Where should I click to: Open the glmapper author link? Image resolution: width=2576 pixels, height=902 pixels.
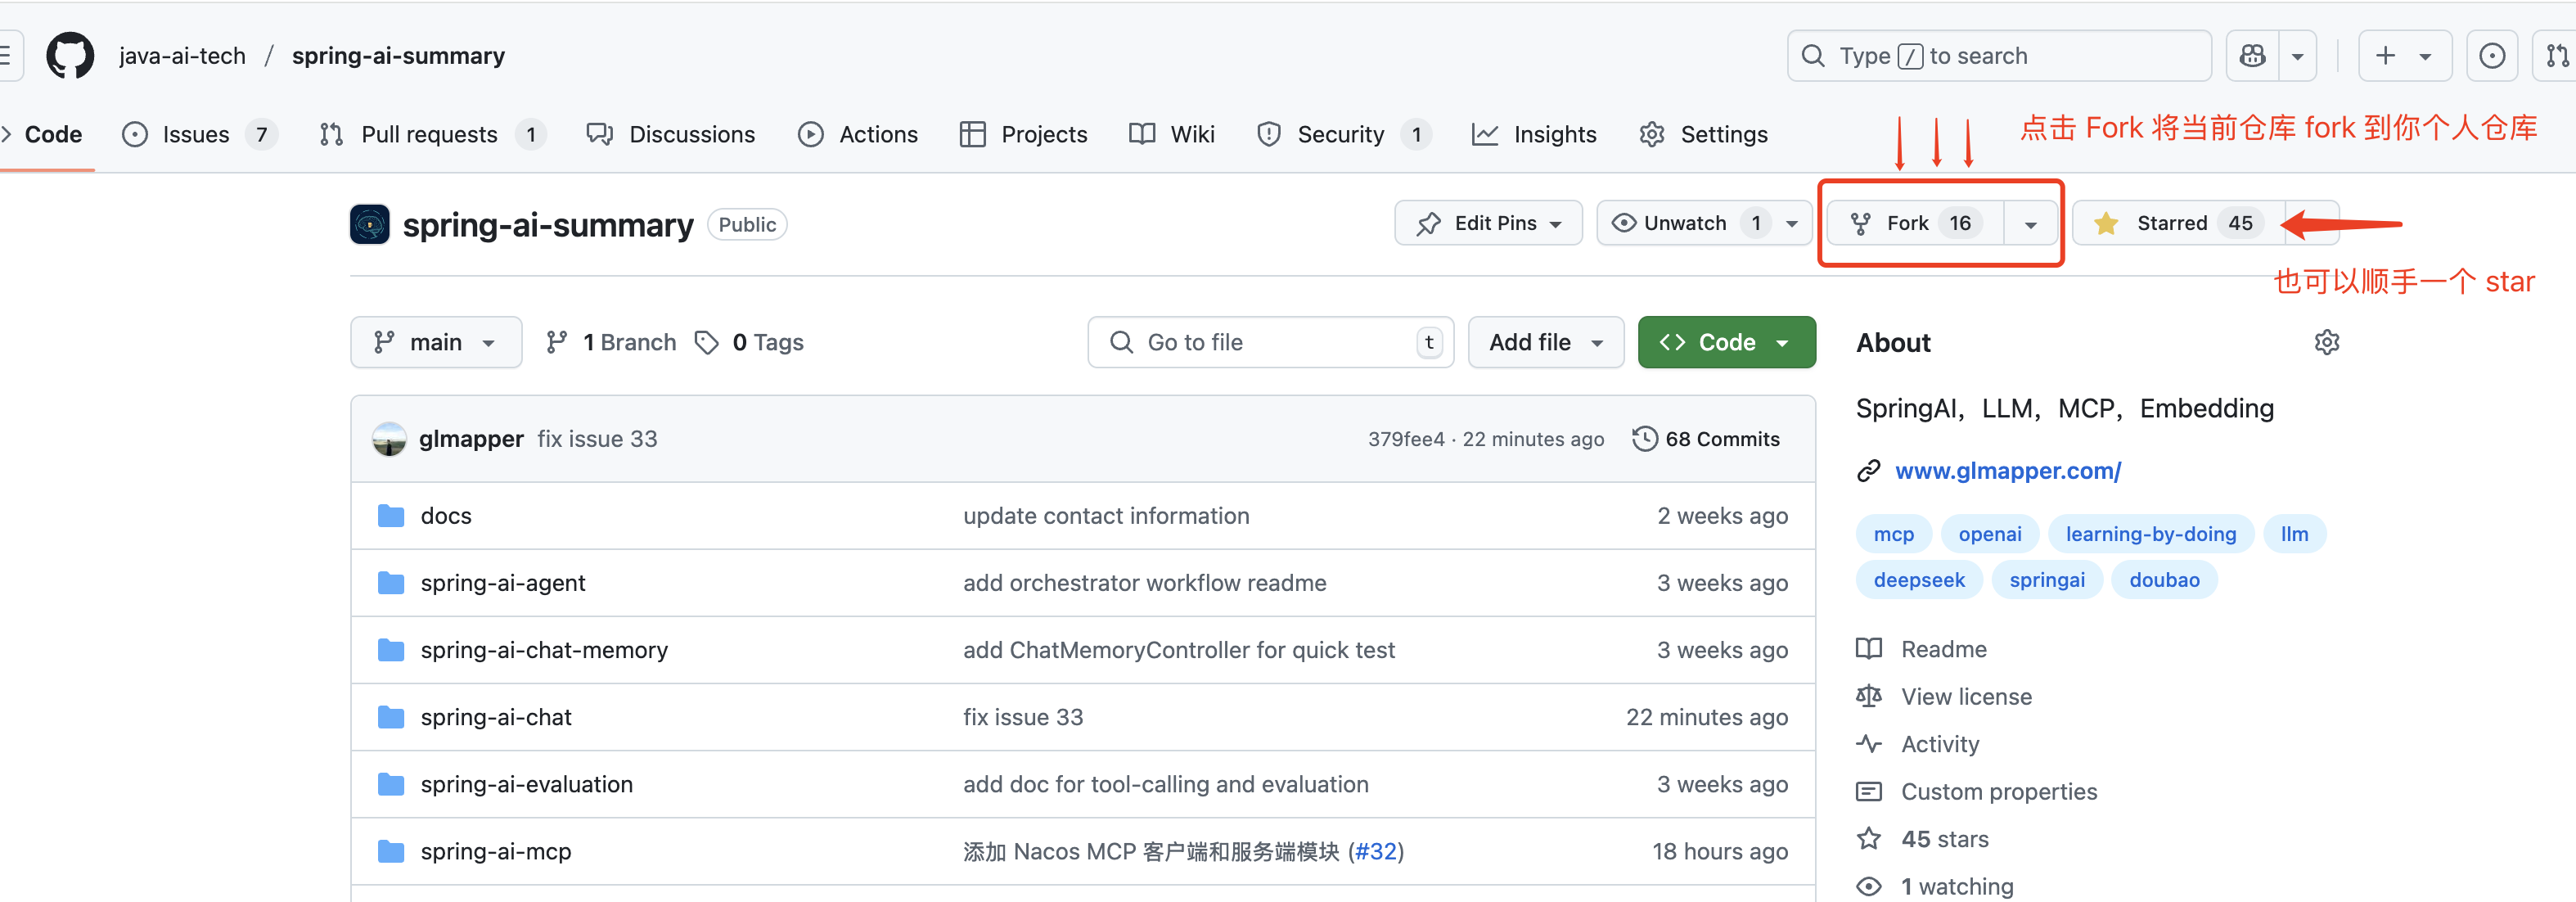(x=471, y=439)
